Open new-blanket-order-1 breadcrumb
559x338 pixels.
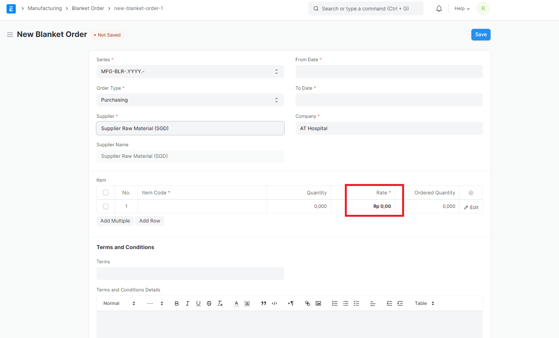point(138,8)
